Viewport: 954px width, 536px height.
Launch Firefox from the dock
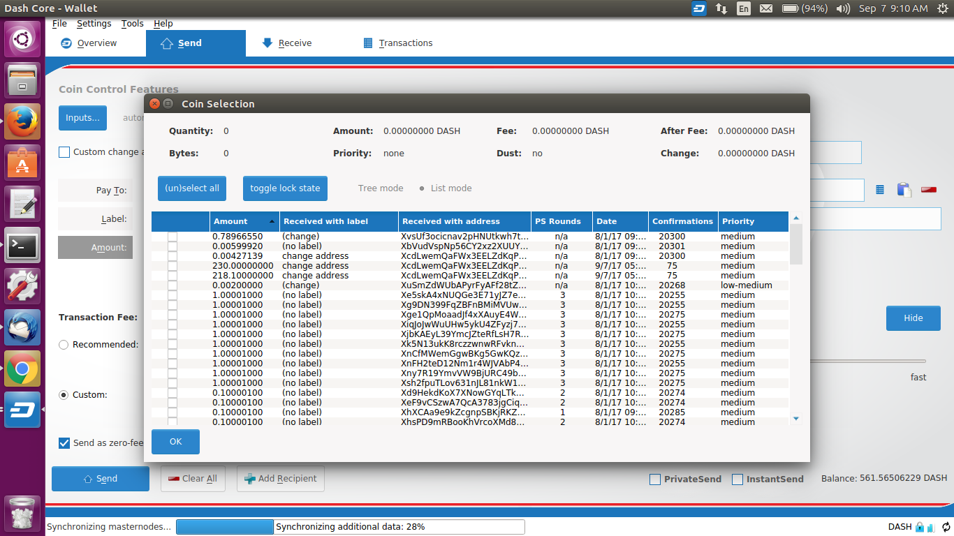[x=22, y=121]
